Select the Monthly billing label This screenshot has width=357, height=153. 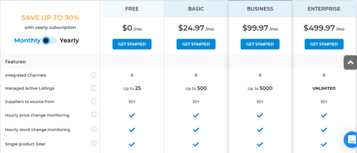pyautogui.click(x=27, y=41)
